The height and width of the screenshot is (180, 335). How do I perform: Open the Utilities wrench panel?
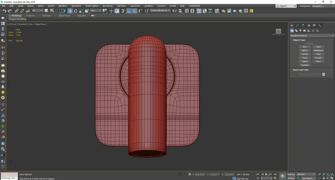[320, 26]
